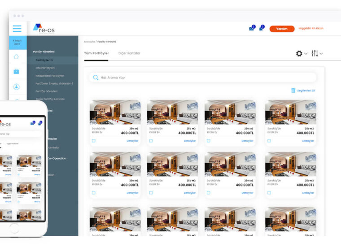Select Ofis Portföyleri in the sidebar menu

(x=45, y=68)
